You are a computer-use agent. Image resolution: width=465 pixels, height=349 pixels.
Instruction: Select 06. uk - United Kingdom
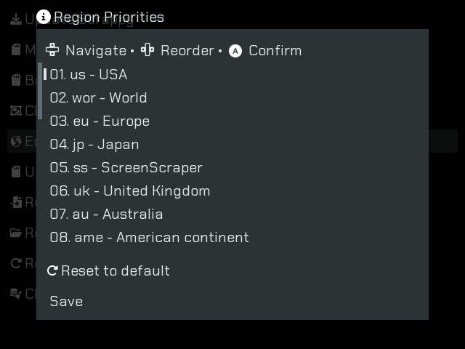point(129,190)
